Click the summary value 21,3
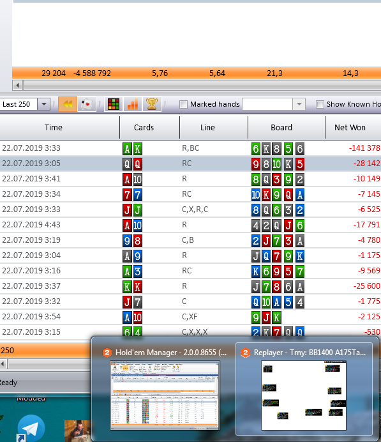 click(274, 73)
